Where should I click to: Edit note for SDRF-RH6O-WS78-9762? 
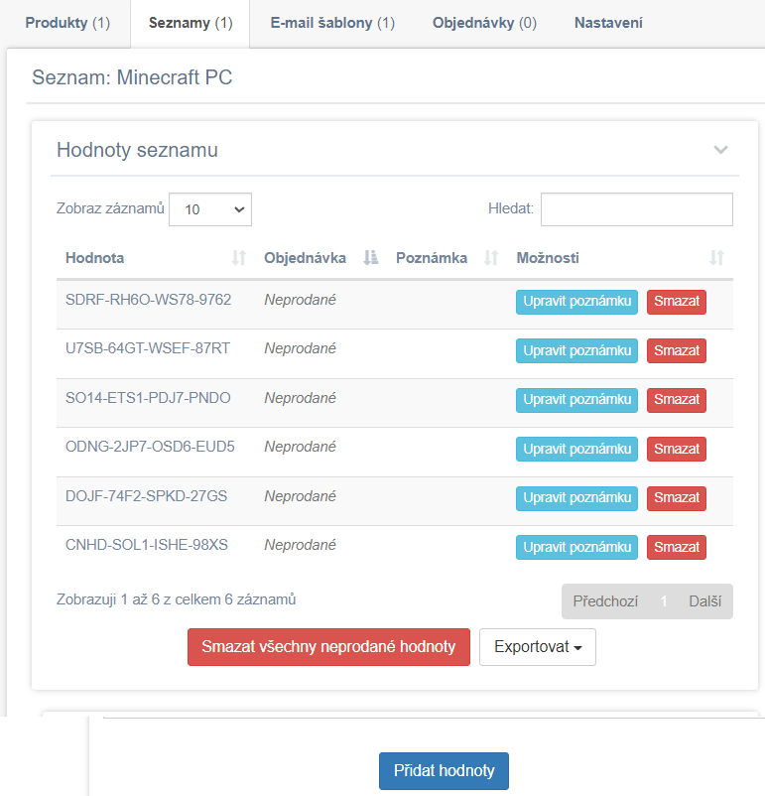pos(576,302)
